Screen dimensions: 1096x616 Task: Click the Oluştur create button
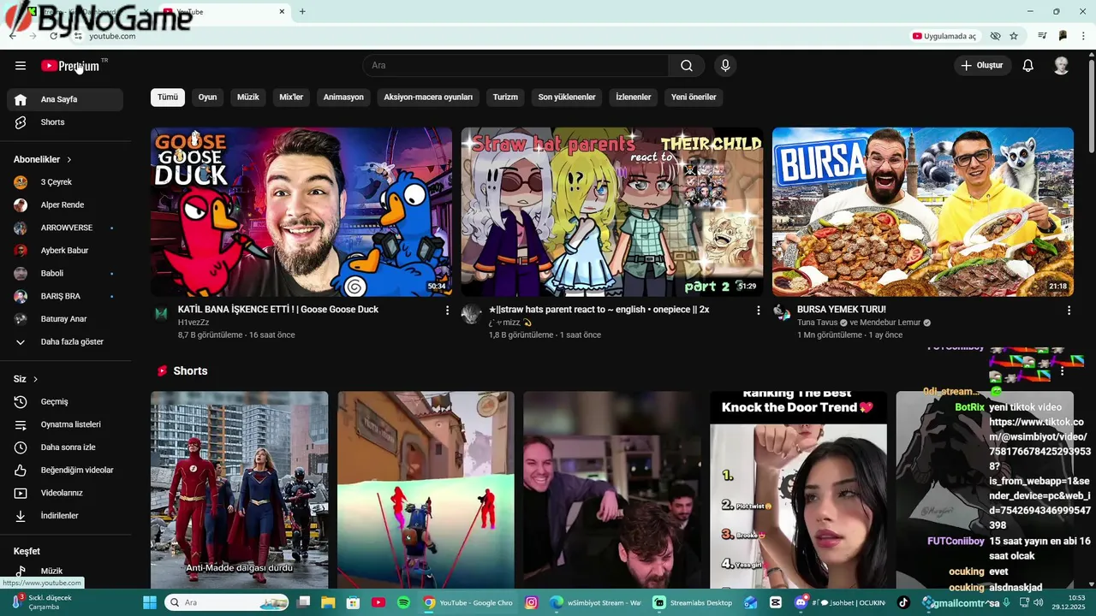(x=982, y=66)
